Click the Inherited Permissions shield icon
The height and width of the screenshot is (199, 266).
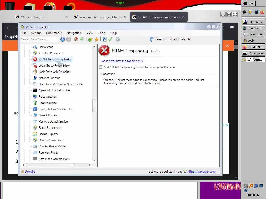point(35,53)
